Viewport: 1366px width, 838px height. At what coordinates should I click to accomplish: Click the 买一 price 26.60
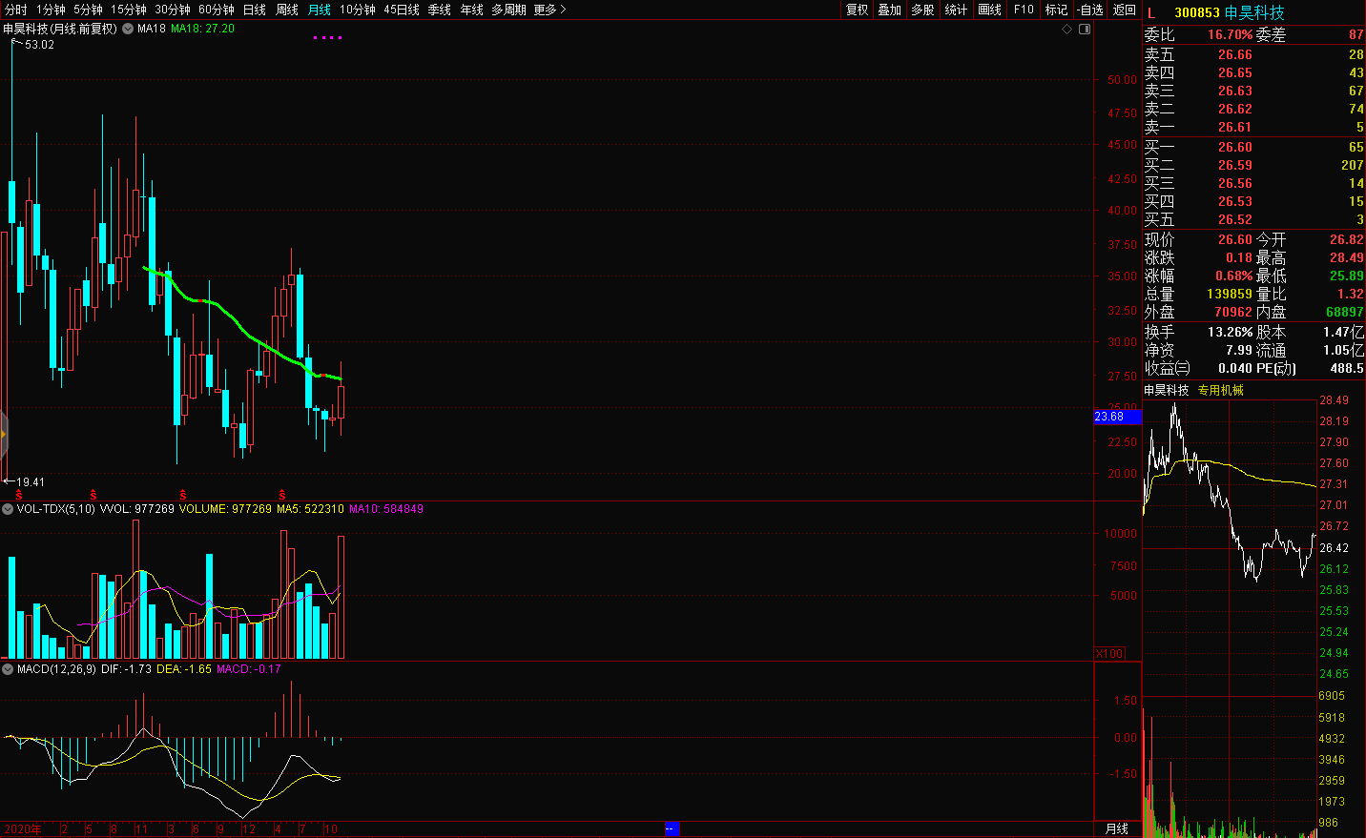click(x=1235, y=147)
